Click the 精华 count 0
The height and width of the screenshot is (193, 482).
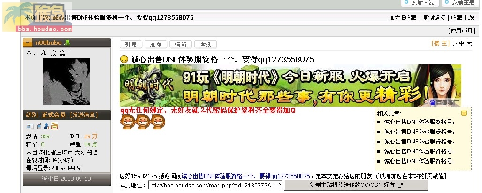point(43,144)
